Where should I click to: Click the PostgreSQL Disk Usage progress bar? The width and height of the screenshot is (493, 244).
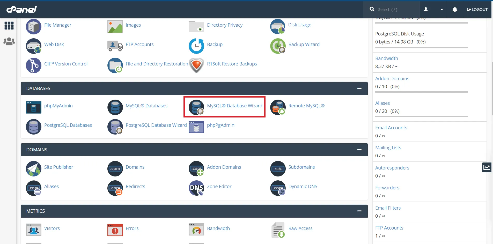click(x=422, y=48)
